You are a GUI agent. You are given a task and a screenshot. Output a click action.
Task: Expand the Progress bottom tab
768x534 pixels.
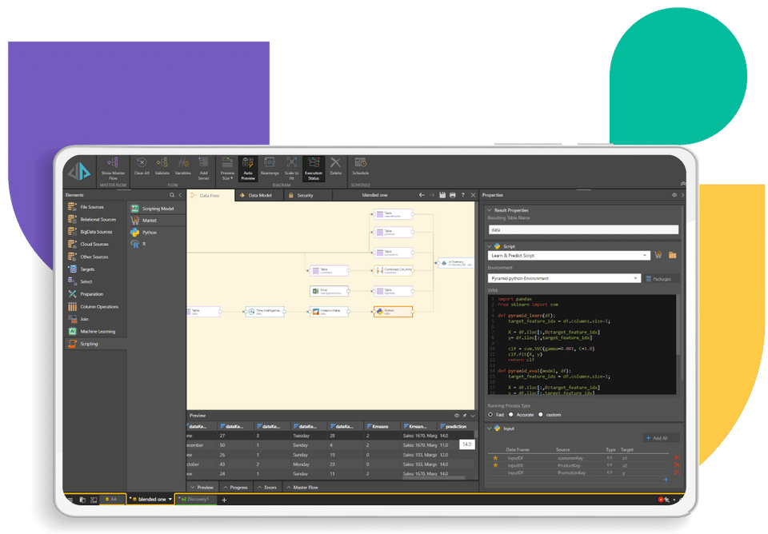click(x=235, y=488)
